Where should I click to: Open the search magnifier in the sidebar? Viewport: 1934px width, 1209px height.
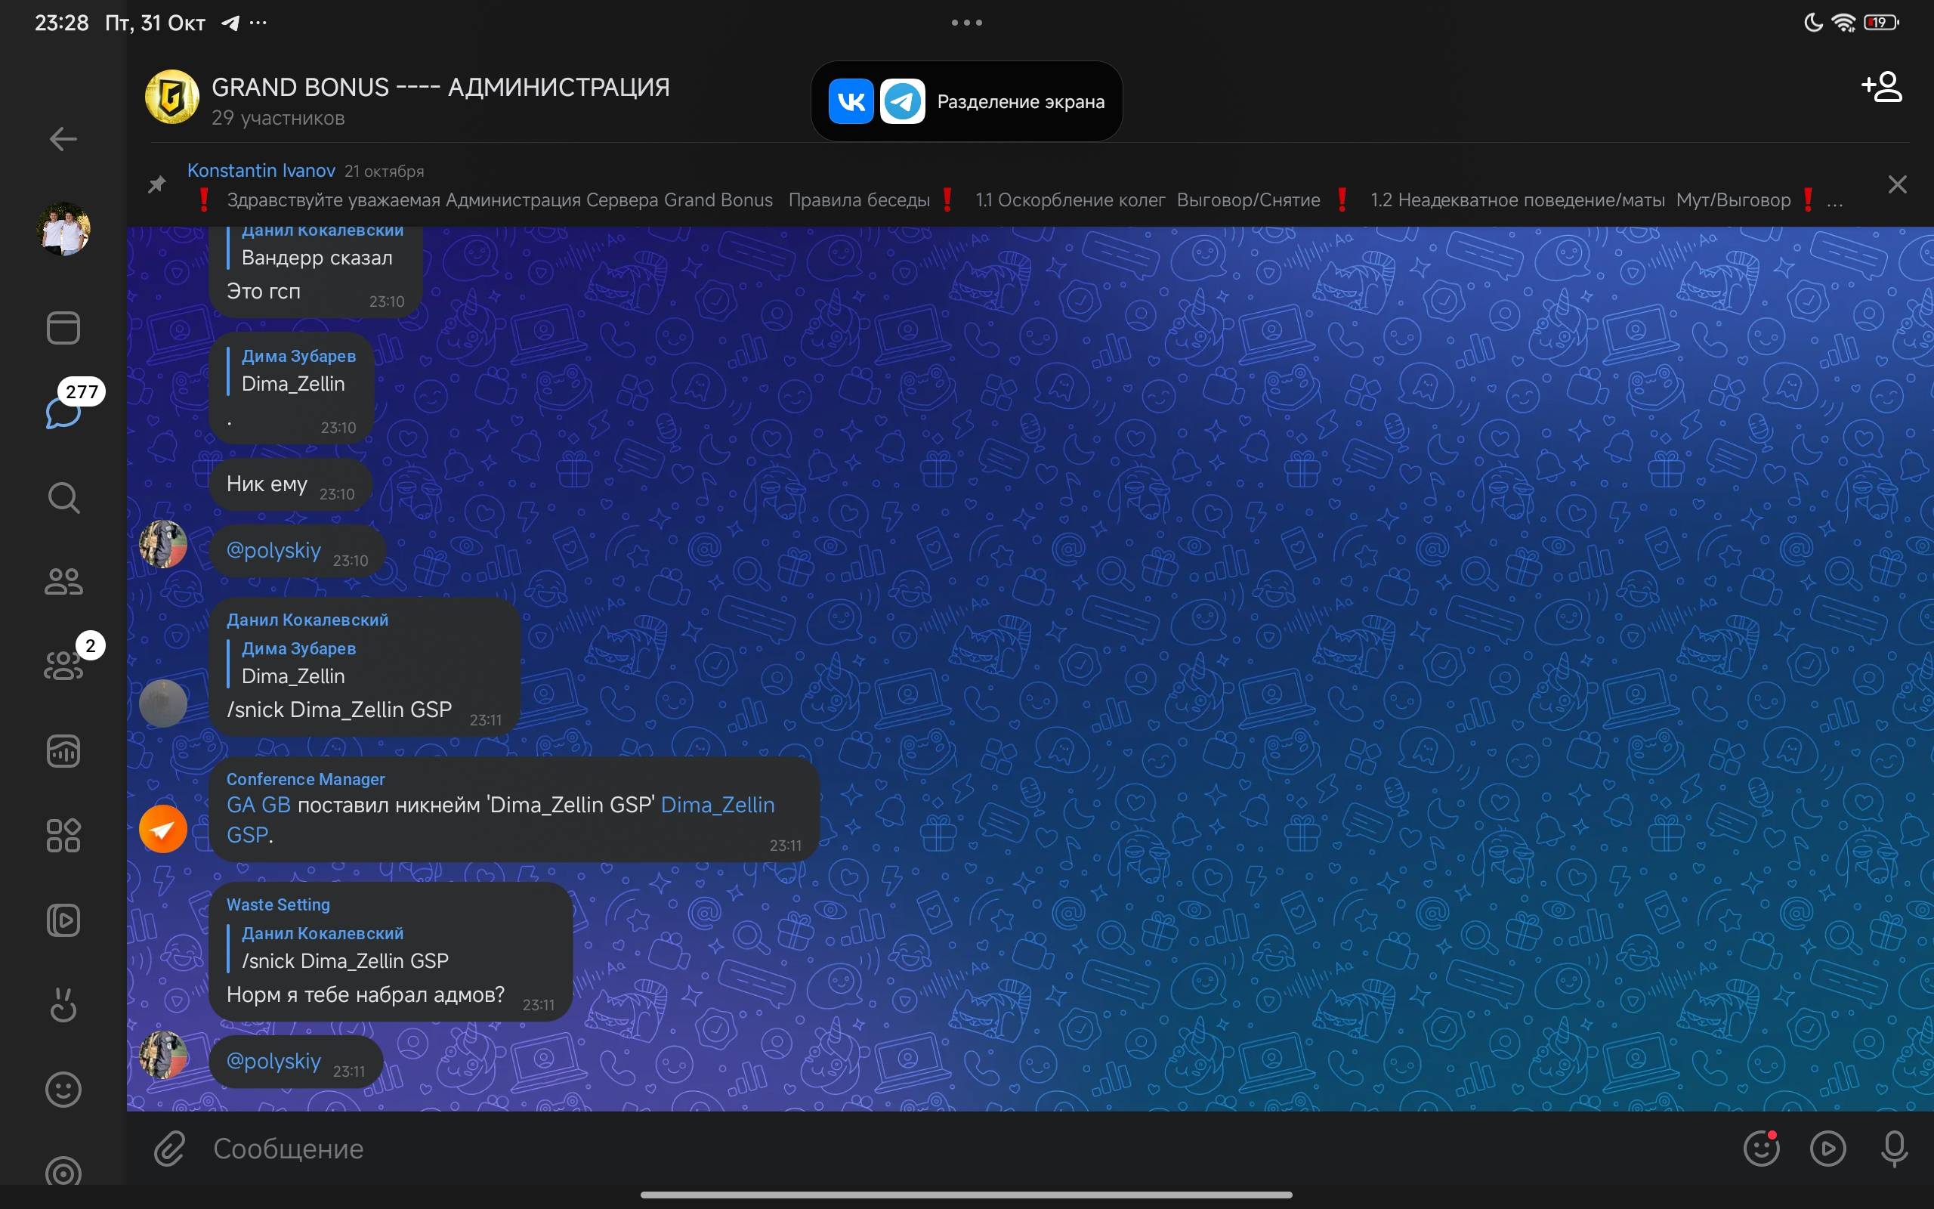coord(63,497)
